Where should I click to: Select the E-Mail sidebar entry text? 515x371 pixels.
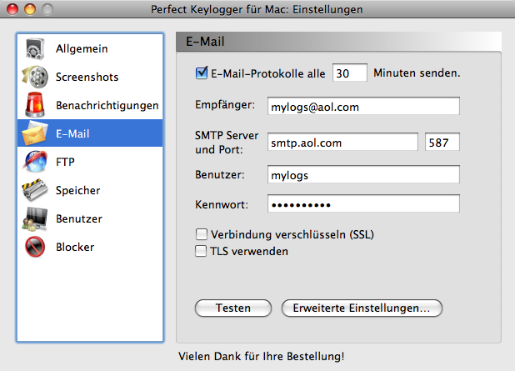[72, 133]
